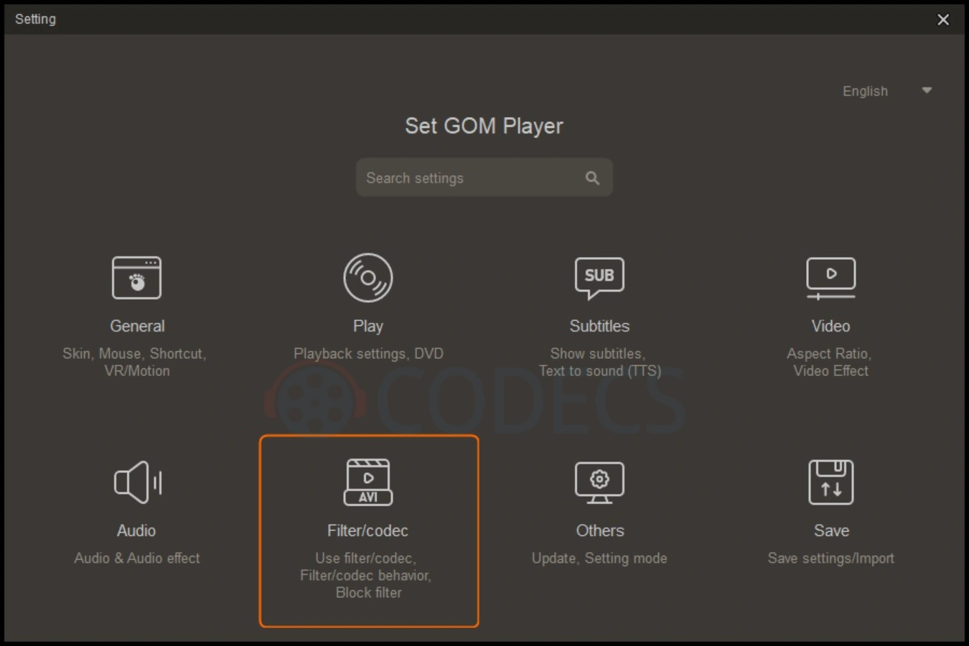The height and width of the screenshot is (646, 969).
Task: Select the Video screen icon
Action: 830,278
